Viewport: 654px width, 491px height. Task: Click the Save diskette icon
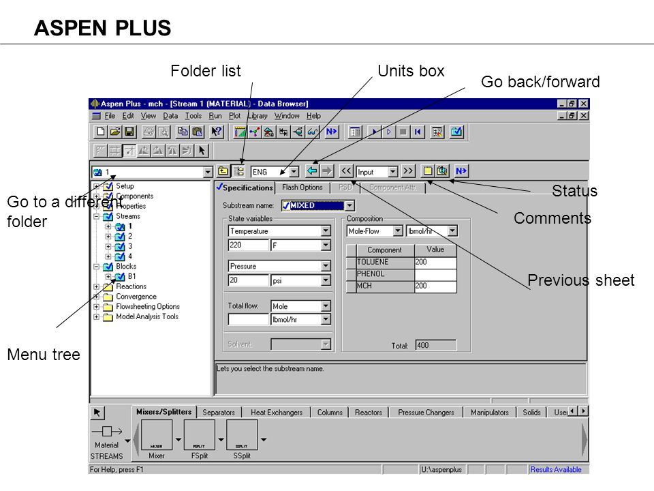point(129,132)
